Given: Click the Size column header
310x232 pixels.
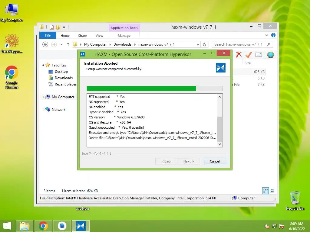Looking at the screenshot, I should click(248, 63).
